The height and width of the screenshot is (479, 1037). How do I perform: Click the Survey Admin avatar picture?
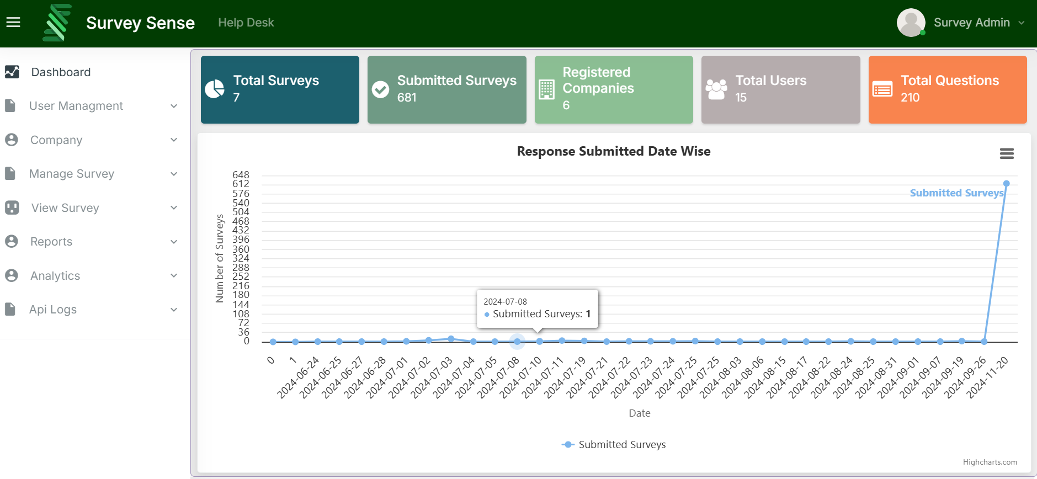[911, 23]
